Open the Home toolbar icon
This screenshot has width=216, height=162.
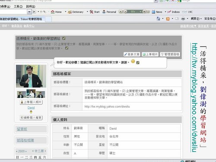[x=53, y=12]
